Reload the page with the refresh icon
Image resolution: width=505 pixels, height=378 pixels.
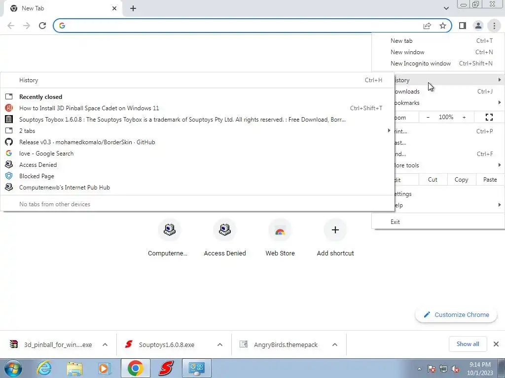pyautogui.click(x=42, y=26)
